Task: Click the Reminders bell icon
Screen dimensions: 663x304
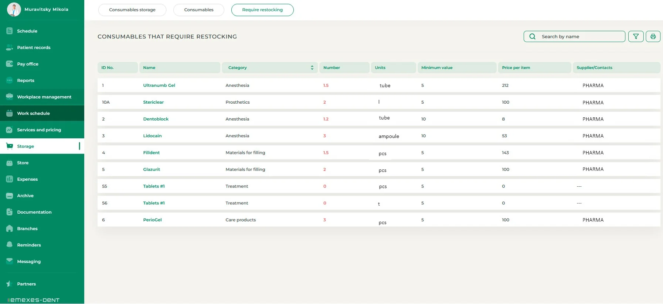Action: 10,245
